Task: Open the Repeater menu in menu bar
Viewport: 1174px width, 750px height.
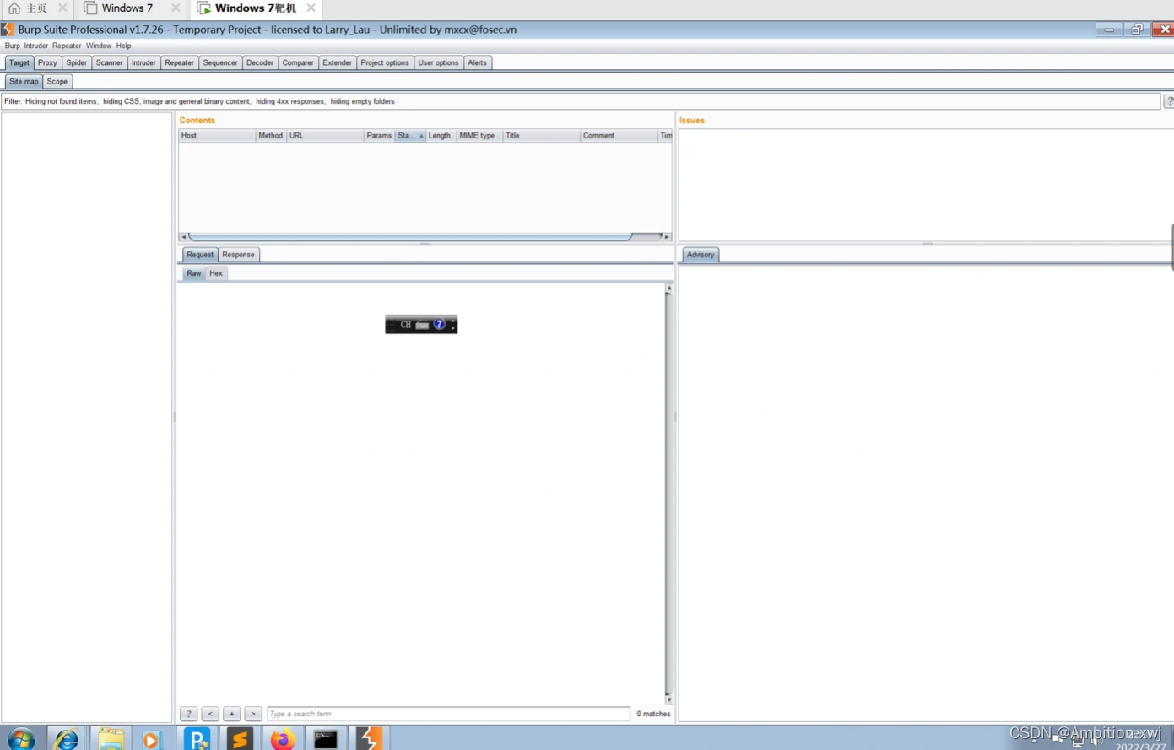Action: (x=67, y=46)
